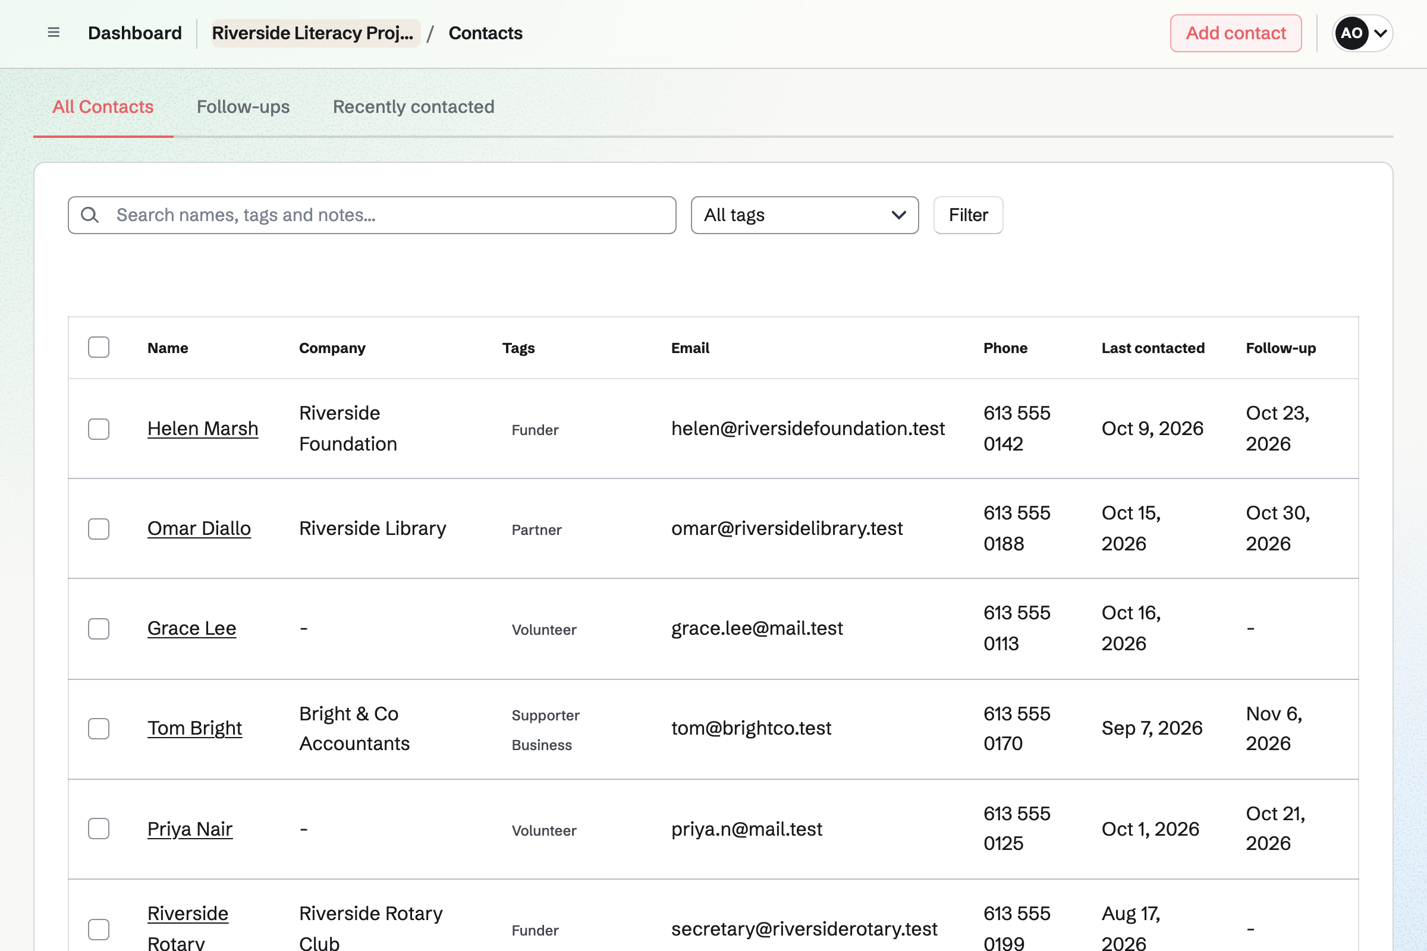The width and height of the screenshot is (1427, 951).
Task: Open Helen Marsh contact link
Action: [203, 429]
